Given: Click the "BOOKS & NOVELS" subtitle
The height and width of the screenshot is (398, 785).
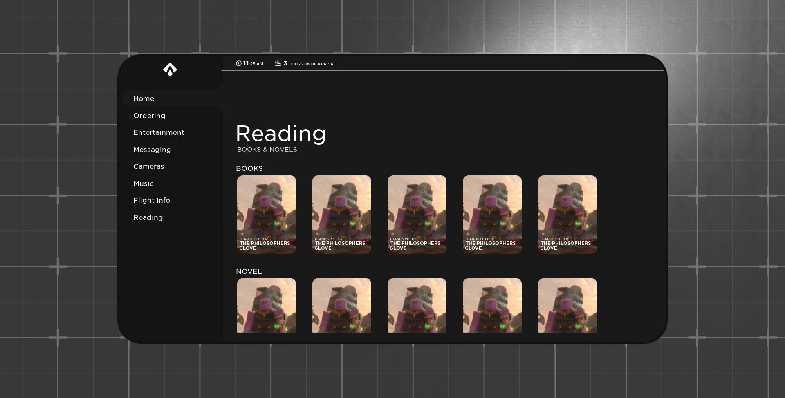Looking at the screenshot, I should click(267, 150).
